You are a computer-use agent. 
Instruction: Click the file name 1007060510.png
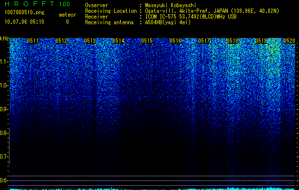(25, 13)
